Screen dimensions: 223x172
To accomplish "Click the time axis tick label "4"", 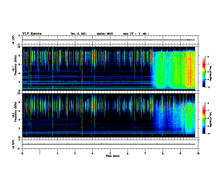I will [x=93, y=153].
